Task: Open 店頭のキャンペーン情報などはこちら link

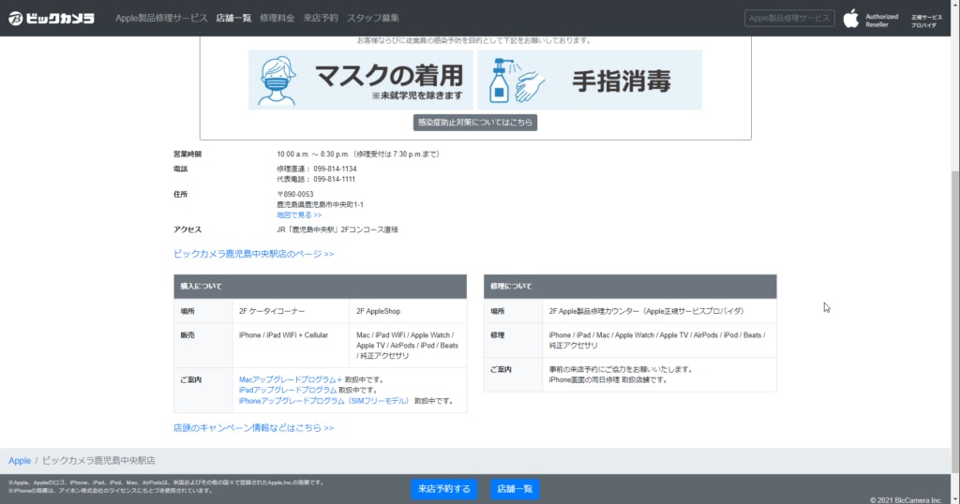Action: 253,428
